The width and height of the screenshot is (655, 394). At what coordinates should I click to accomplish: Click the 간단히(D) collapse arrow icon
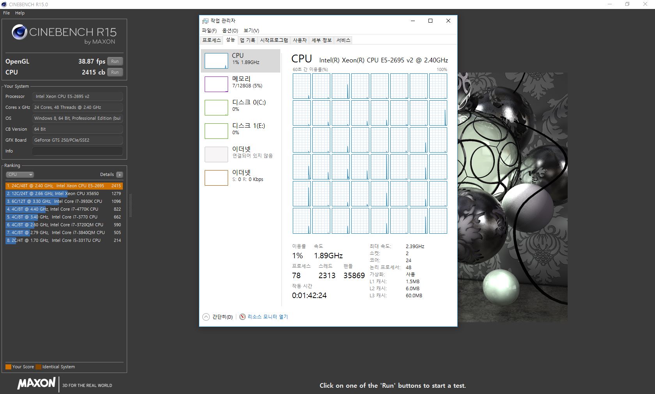pyautogui.click(x=206, y=317)
